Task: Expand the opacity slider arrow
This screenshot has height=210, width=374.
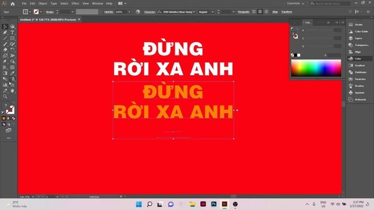Action: point(129,12)
